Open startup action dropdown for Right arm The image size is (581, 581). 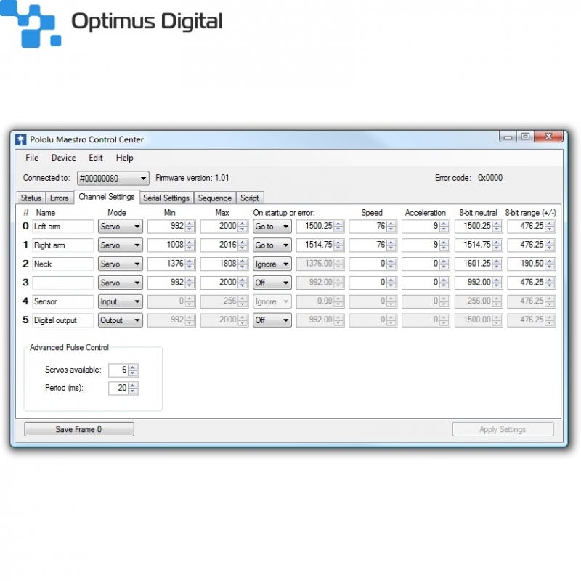point(272,245)
